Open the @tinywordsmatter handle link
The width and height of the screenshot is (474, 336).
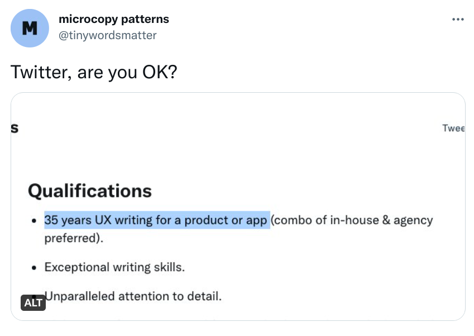tap(108, 35)
